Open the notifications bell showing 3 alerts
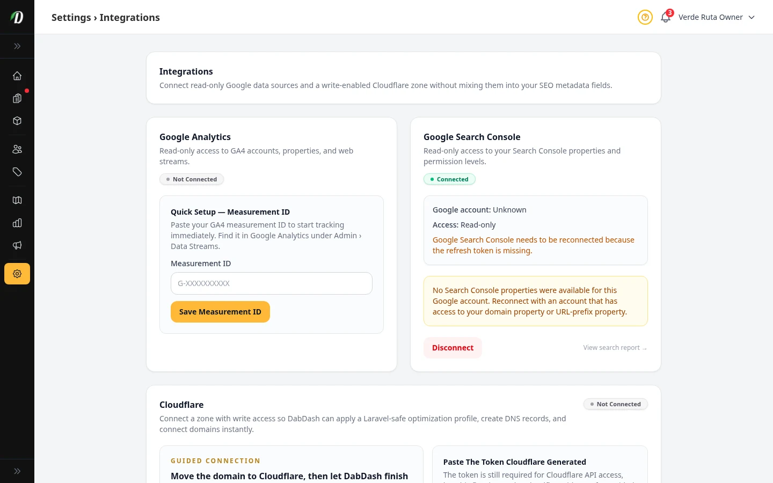The width and height of the screenshot is (773, 483). (665, 17)
